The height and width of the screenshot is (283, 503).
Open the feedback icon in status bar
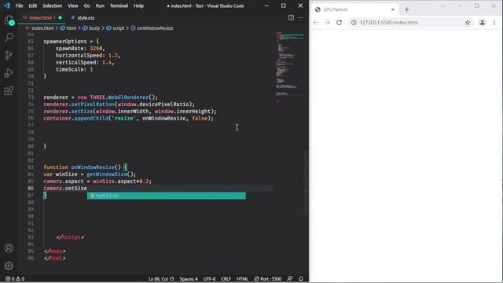click(x=290, y=279)
